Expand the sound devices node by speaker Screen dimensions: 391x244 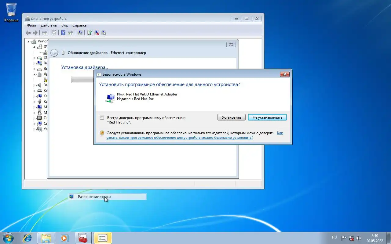(x=34, y=85)
